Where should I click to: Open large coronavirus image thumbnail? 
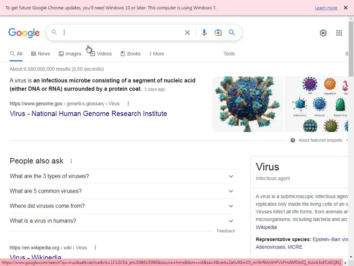(x=248, y=104)
